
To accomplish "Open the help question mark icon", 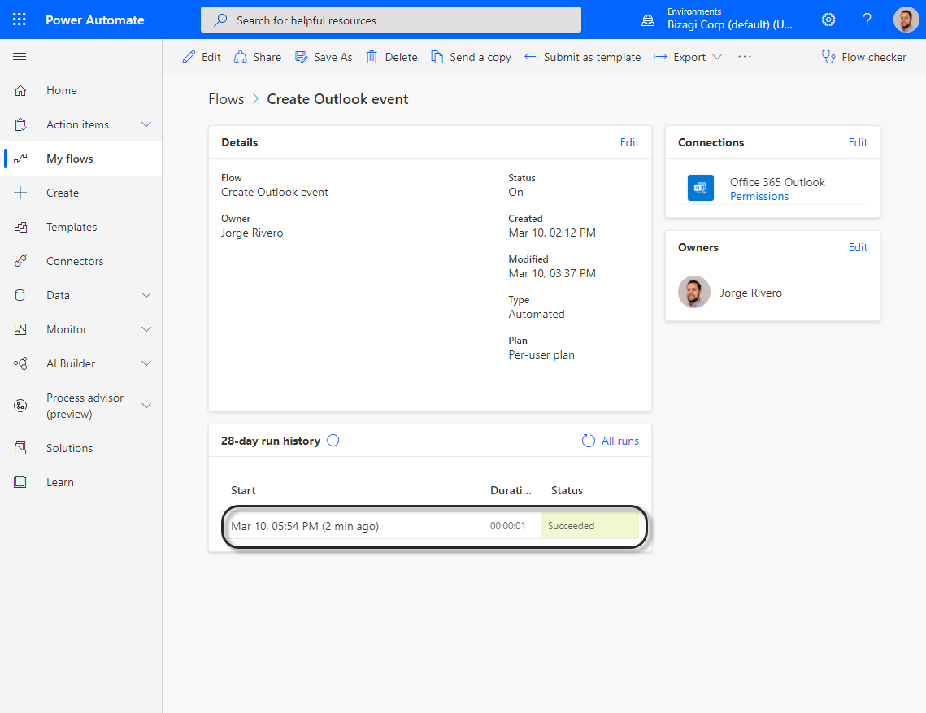I will point(867,20).
